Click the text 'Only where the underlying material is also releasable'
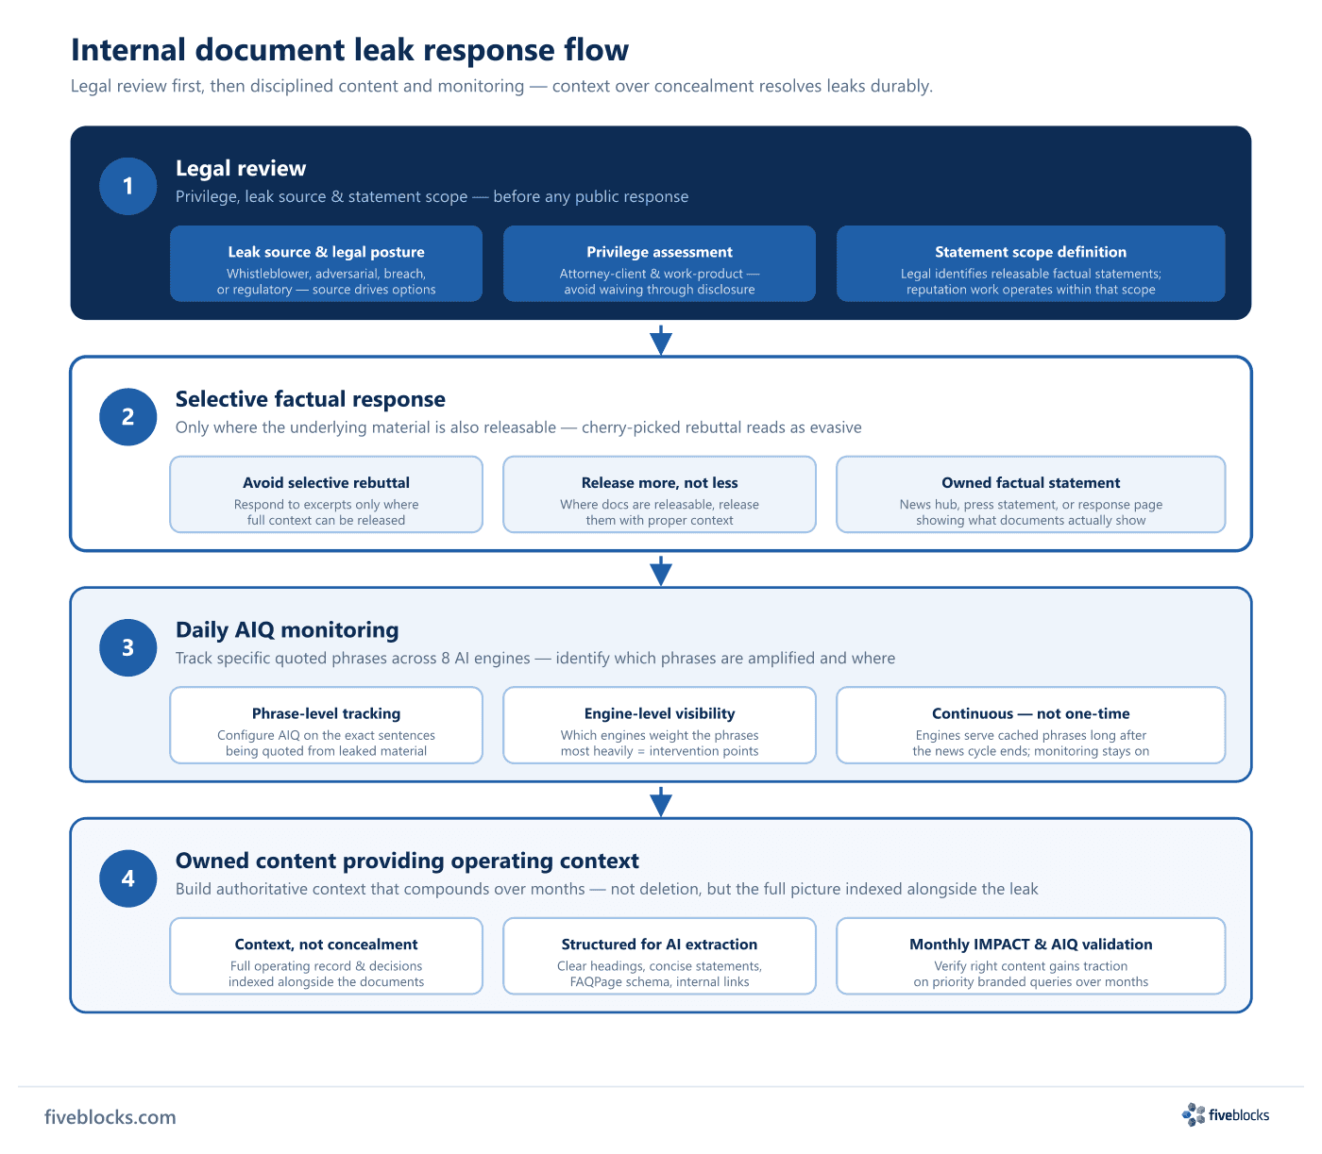The image size is (1322, 1154). 365,427
